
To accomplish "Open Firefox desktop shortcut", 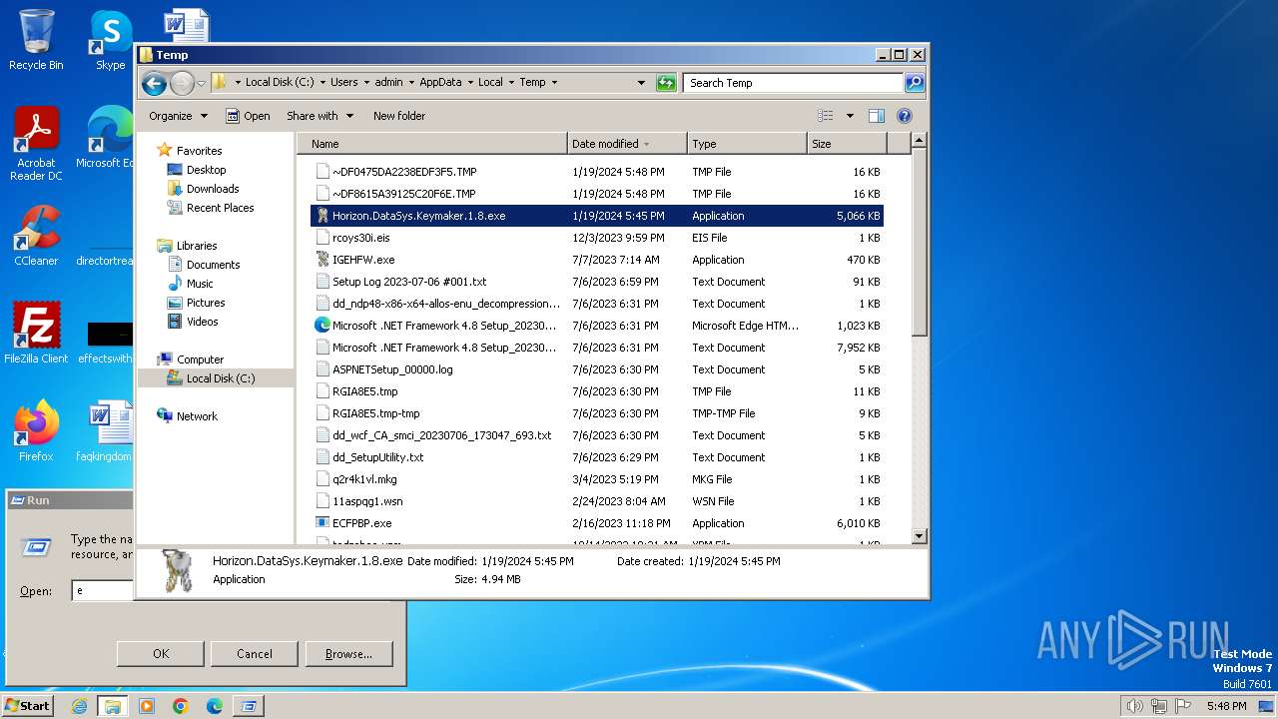I will [36, 430].
